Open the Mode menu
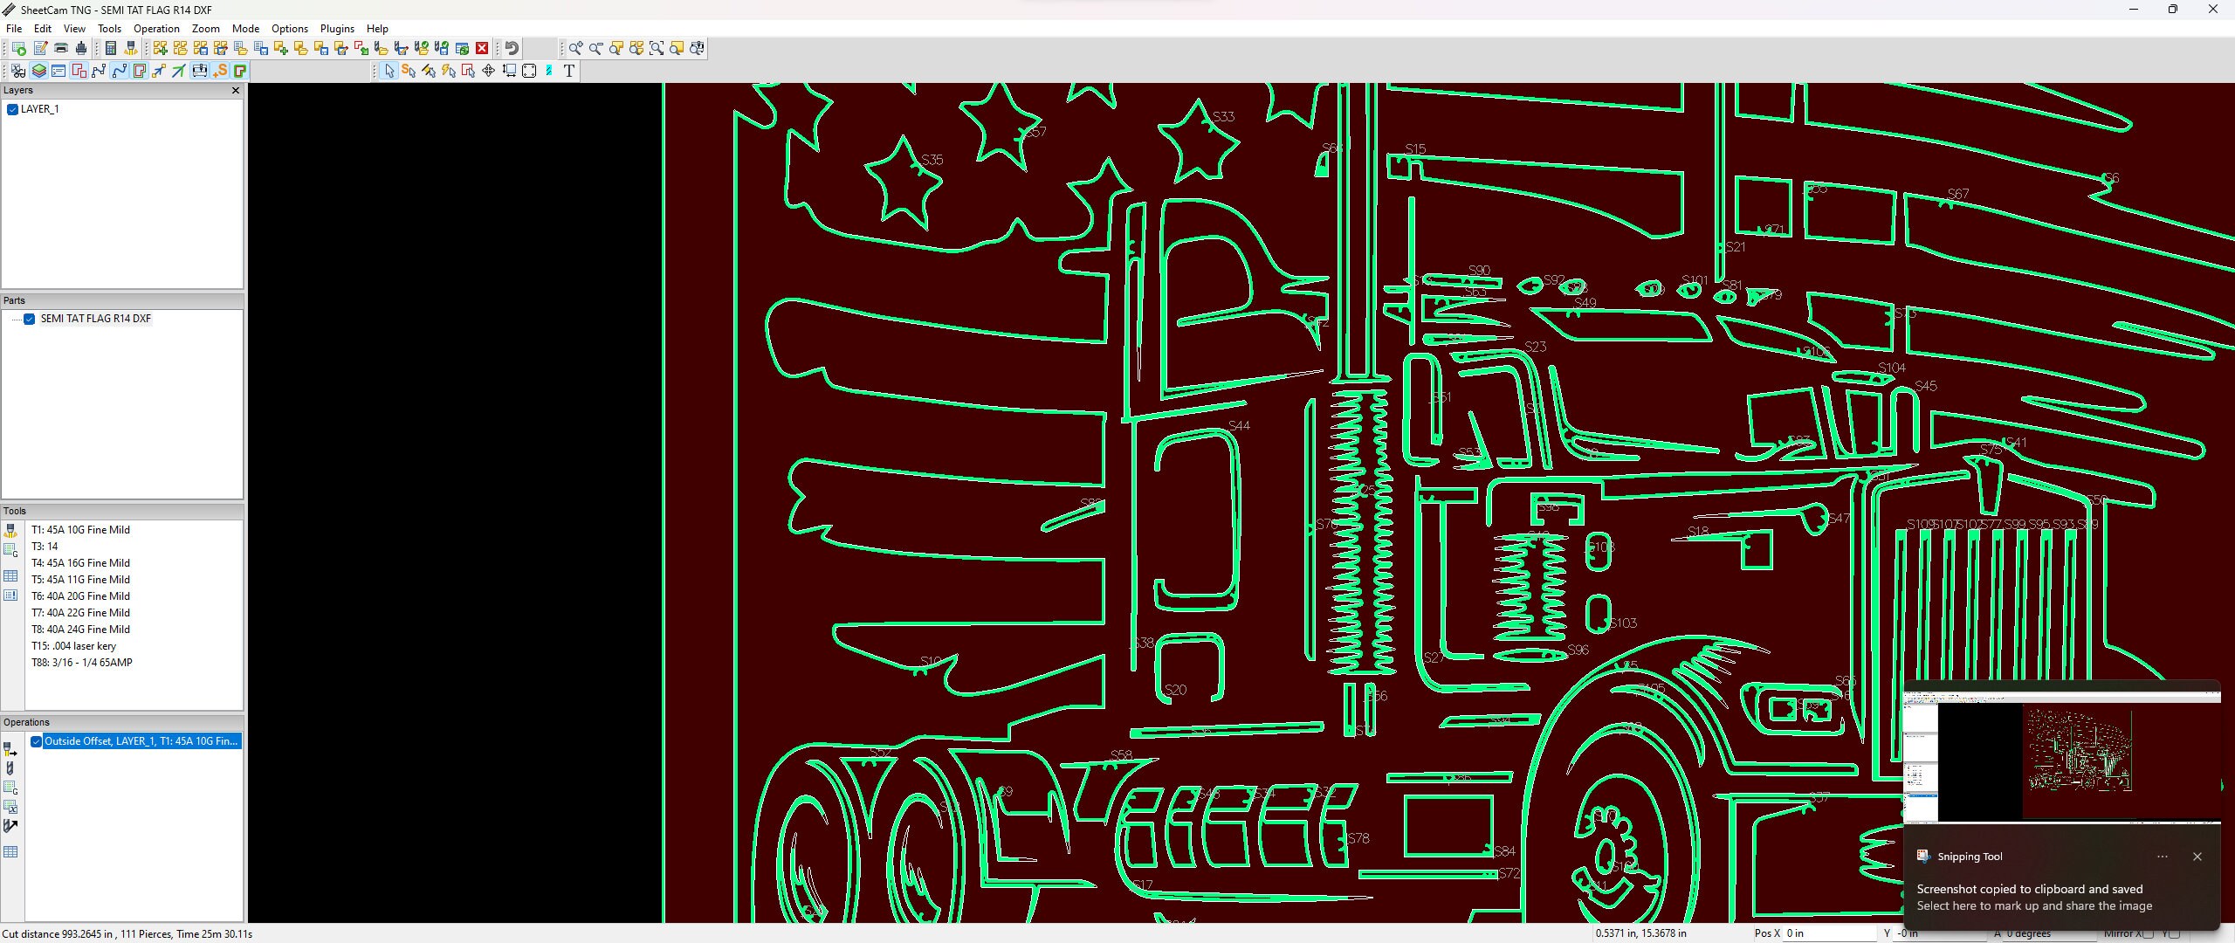This screenshot has width=2235, height=943. pos(245,28)
